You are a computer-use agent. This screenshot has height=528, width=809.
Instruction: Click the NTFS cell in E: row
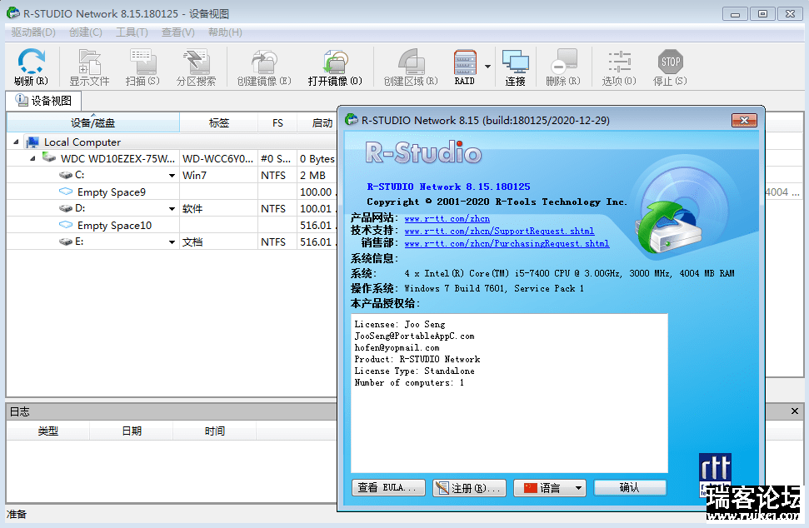click(x=277, y=242)
